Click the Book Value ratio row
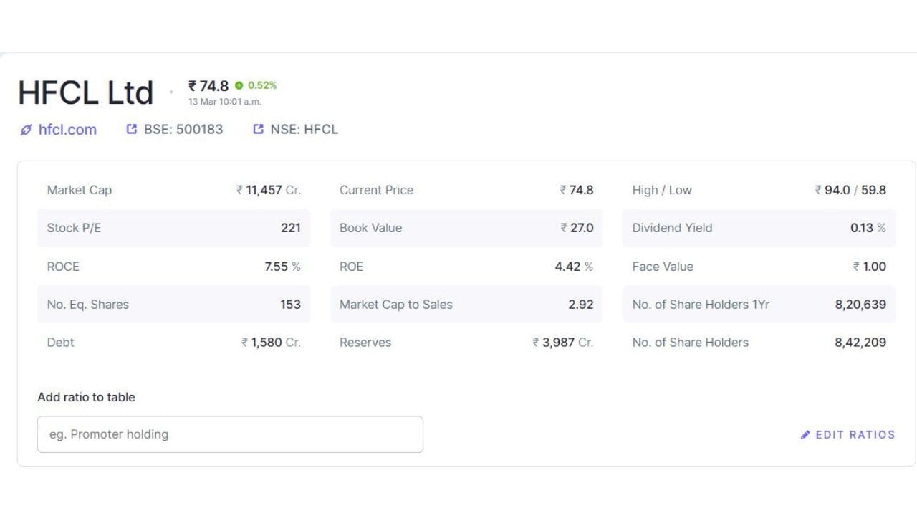The height and width of the screenshot is (516, 917). point(466,228)
